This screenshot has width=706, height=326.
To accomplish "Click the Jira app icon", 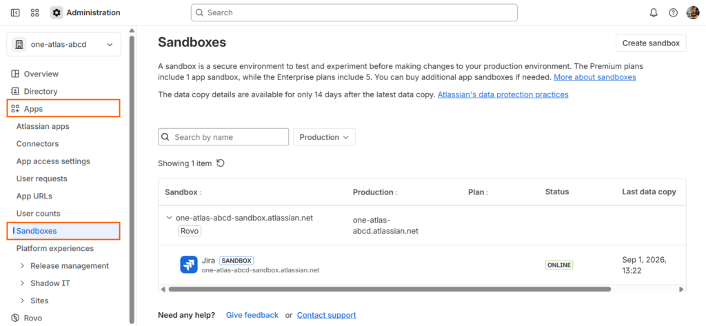I will pyautogui.click(x=188, y=265).
